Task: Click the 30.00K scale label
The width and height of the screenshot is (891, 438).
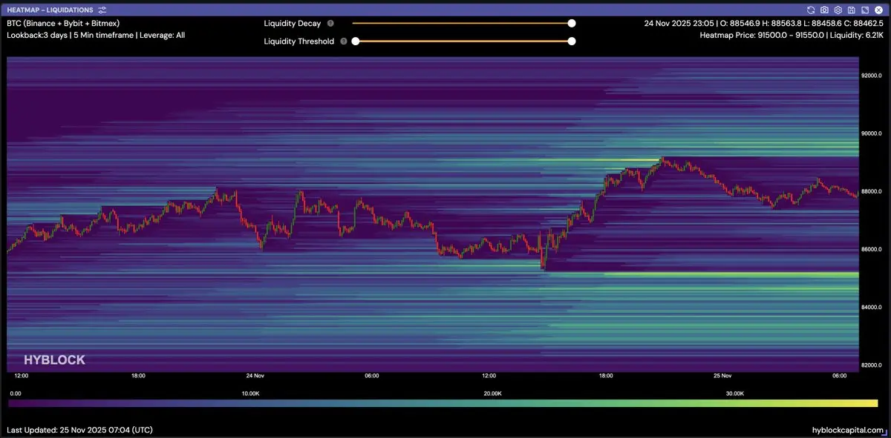Action: (x=734, y=394)
